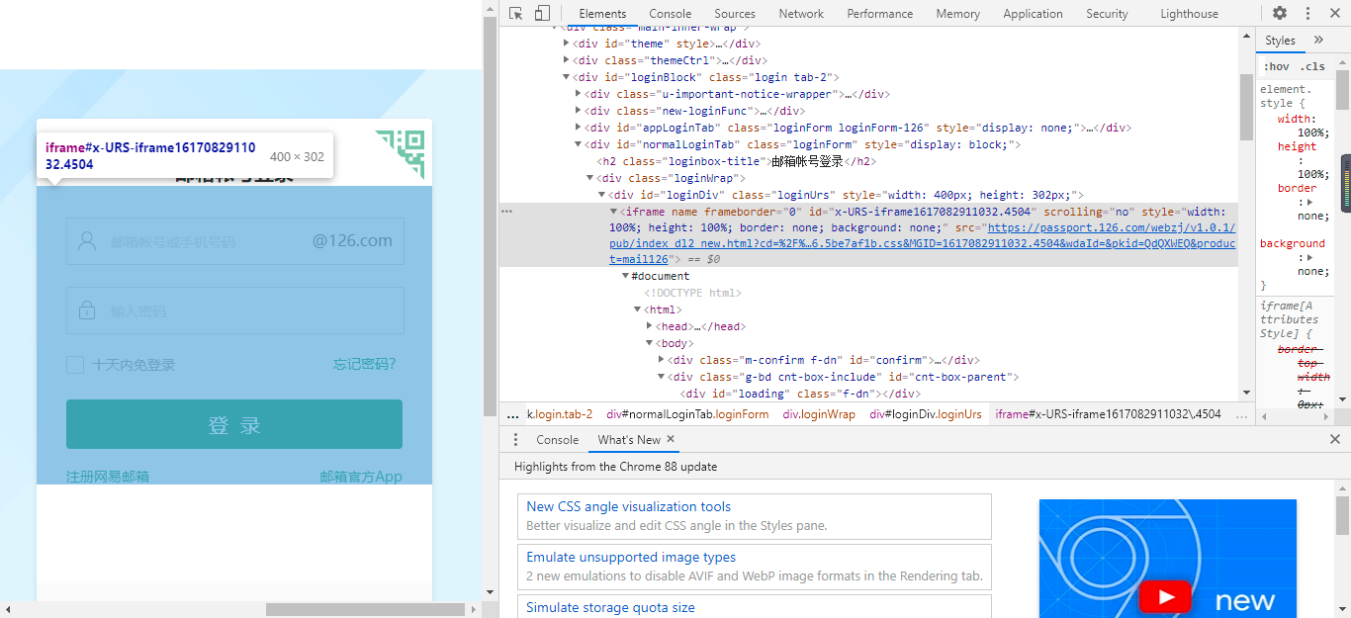Check the ten-day auto login checkbox
The width and height of the screenshot is (1351, 618).
[x=75, y=365]
